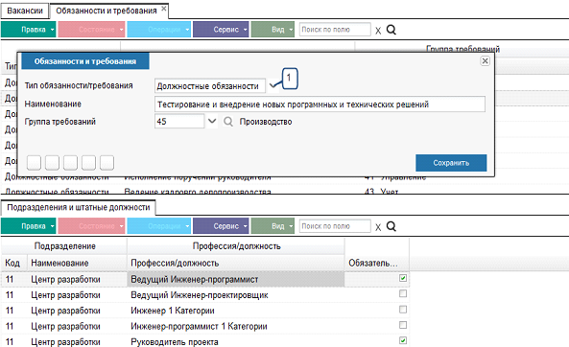Toggle checkbox for Ведущий Инженер-программист
569x347 pixels.
(403, 278)
